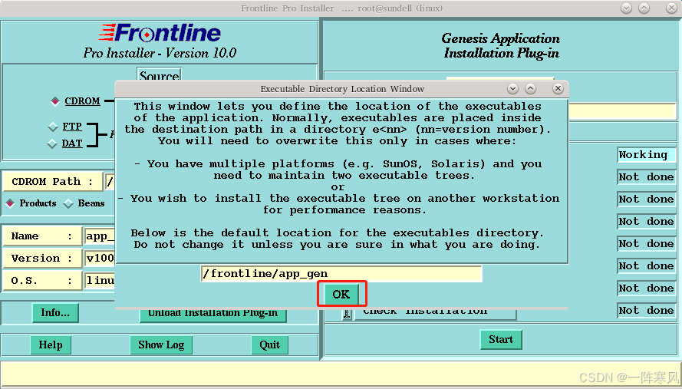This screenshot has height=389, width=682.
Task: Choose the Products radio button
Action: click(10, 203)
